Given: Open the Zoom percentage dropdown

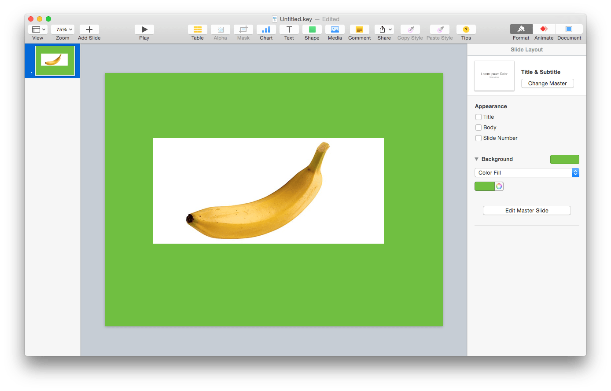Looking at the screenshot, I should tap(63, 29).
